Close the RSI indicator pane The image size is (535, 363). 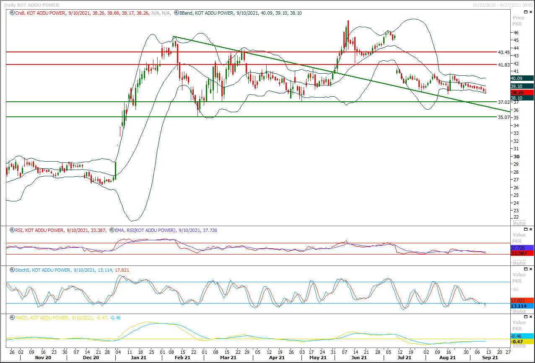531,229
